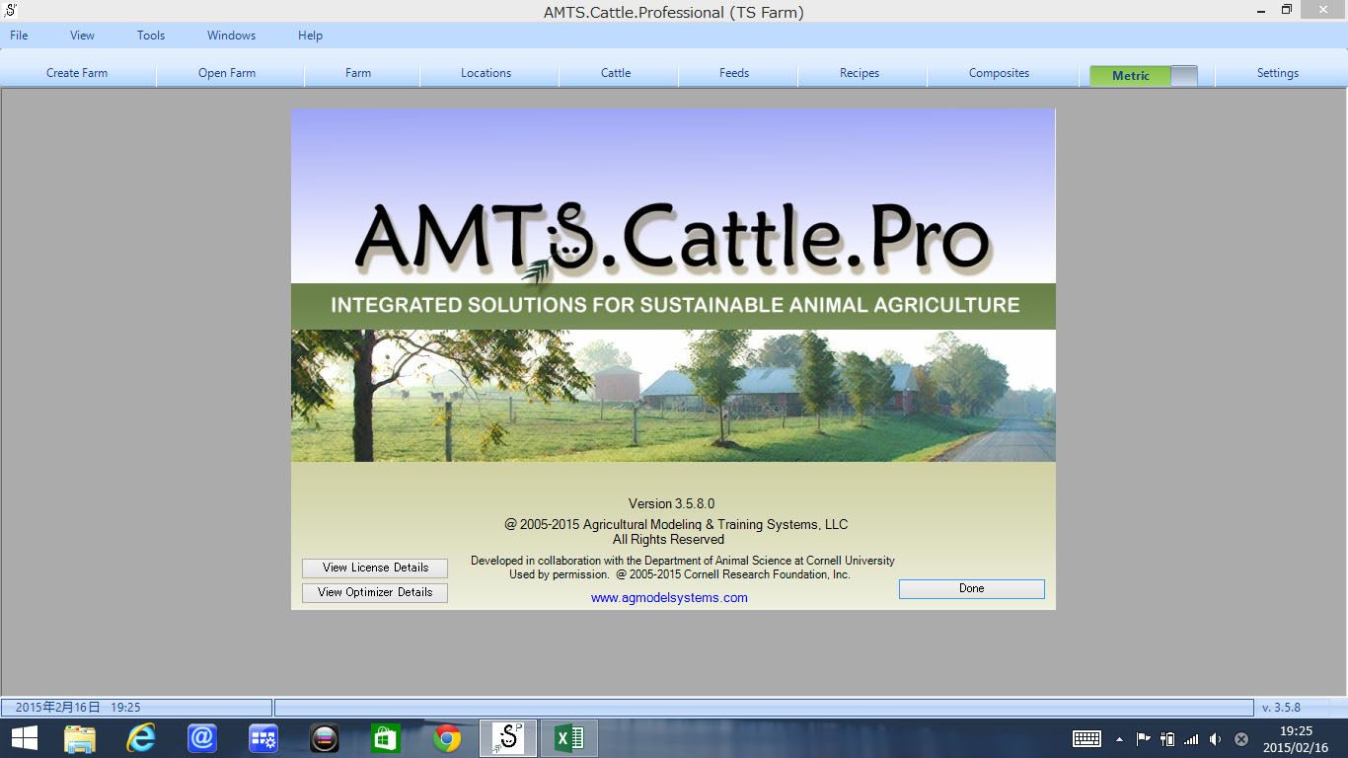Open the Recipes tab

pyautogui.click(x=860, y=73)
